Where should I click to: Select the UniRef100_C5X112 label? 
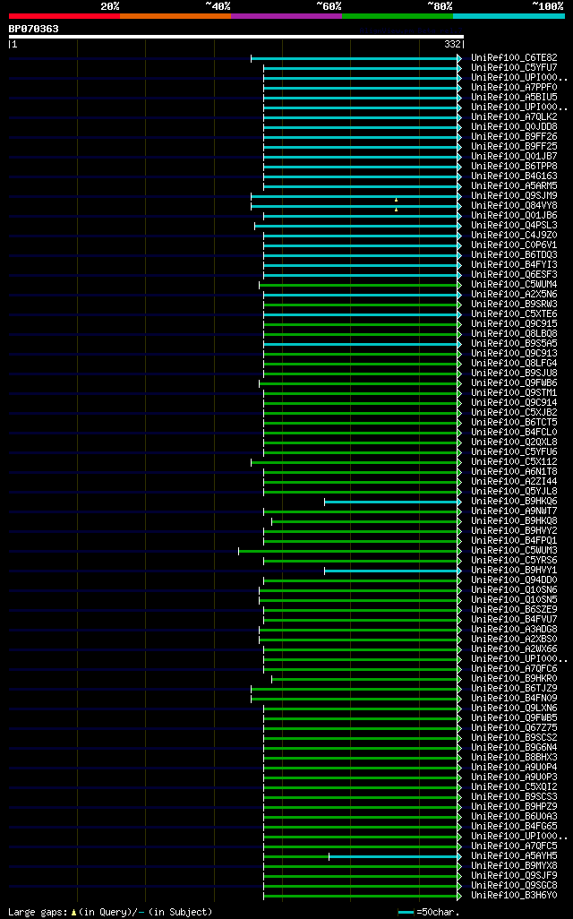(515, 462)
